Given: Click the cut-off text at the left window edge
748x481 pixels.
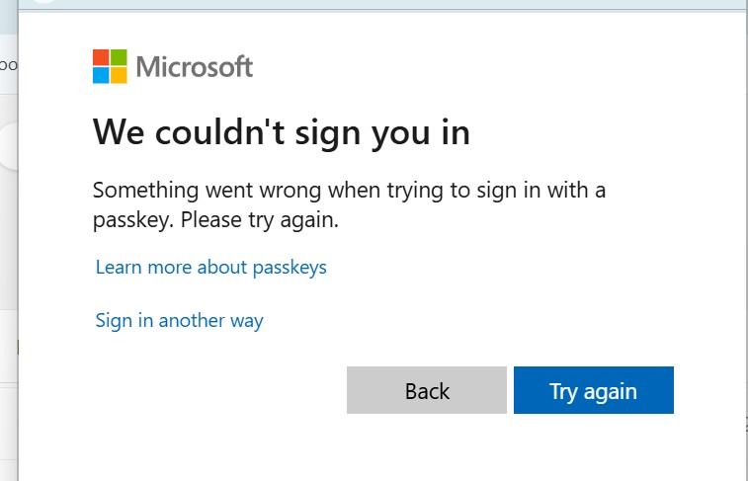Looking at the screenshot, I should coord(8,65).
